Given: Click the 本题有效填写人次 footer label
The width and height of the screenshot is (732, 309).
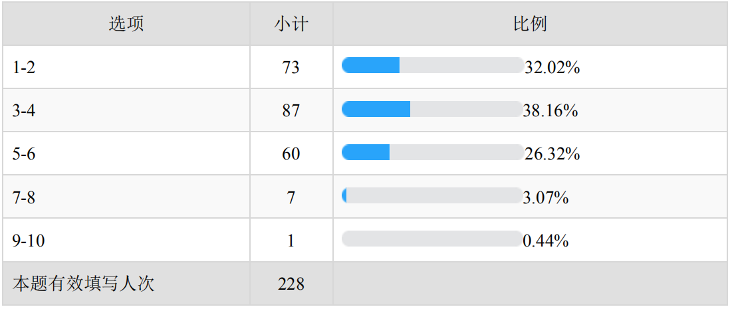Looking at the screenshot, I should 84,284.
